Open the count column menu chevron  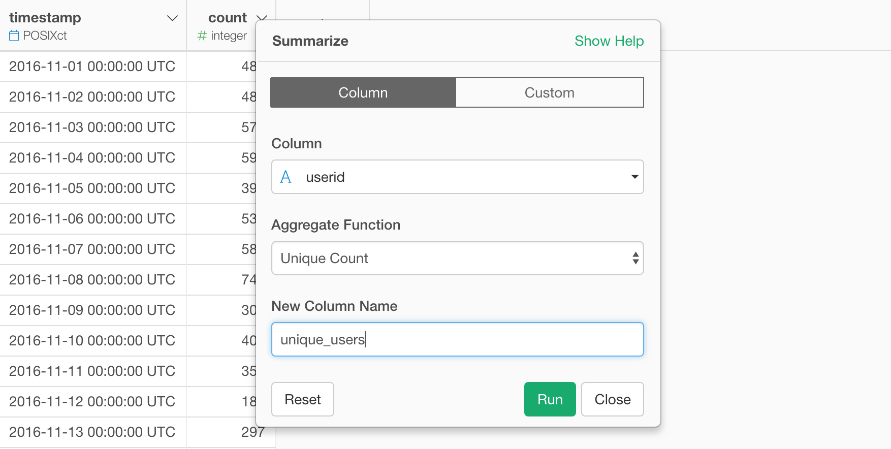pos(262,18)
